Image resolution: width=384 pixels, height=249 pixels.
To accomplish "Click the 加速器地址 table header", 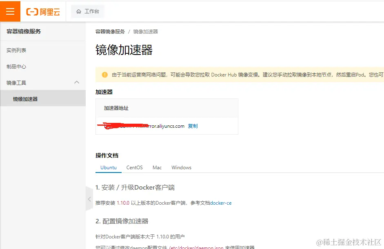I will tap(116, 108).
